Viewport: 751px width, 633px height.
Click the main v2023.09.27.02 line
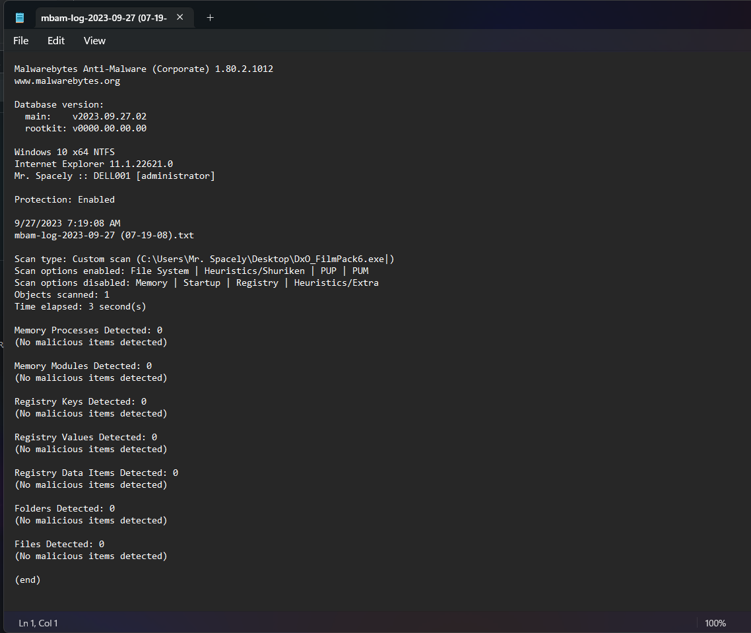[86, 116]
